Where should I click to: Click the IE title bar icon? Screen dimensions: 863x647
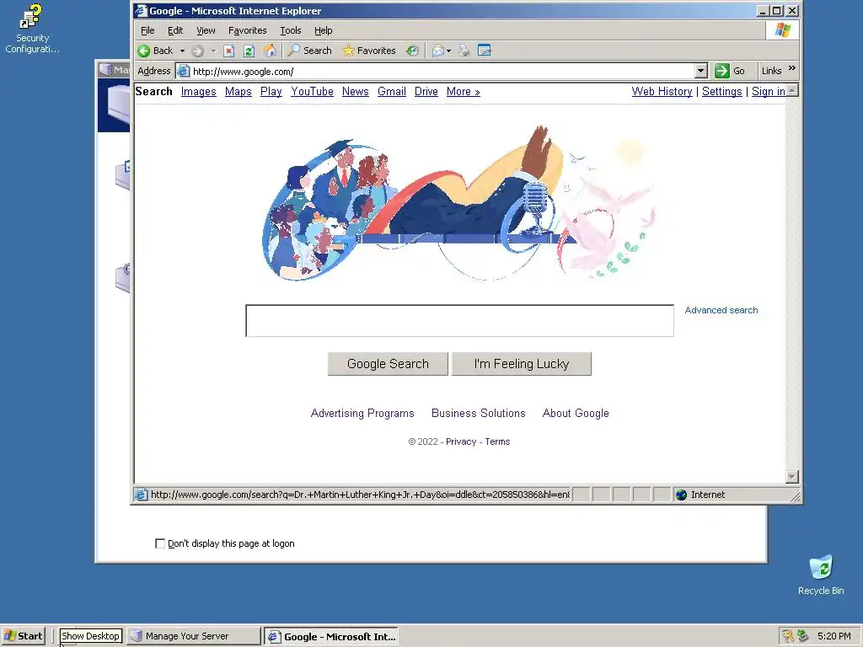141,10
